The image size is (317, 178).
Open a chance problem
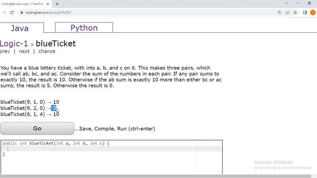[47, 51]
